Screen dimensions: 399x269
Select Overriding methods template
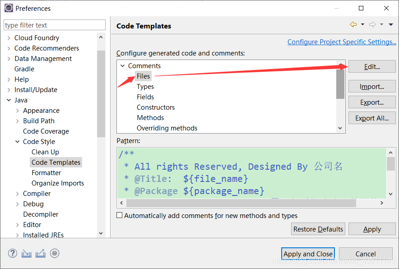167,128
